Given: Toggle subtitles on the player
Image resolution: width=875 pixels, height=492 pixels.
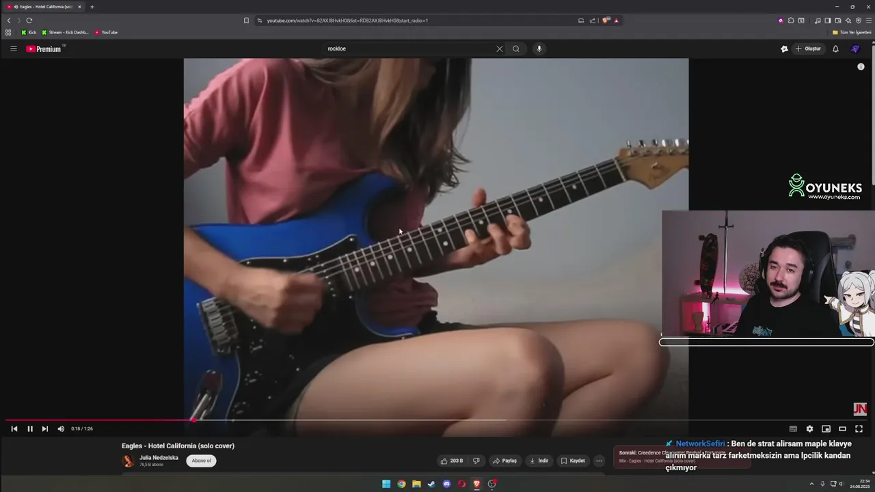Looking at the screenshot, I should point(793,428).
